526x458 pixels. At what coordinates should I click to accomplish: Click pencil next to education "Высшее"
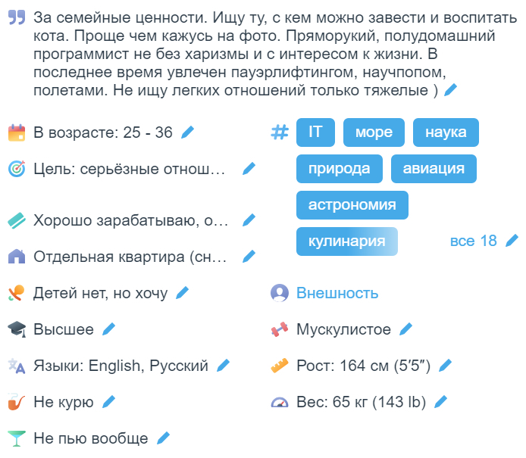pyautogui.click(x=109, y=329)
